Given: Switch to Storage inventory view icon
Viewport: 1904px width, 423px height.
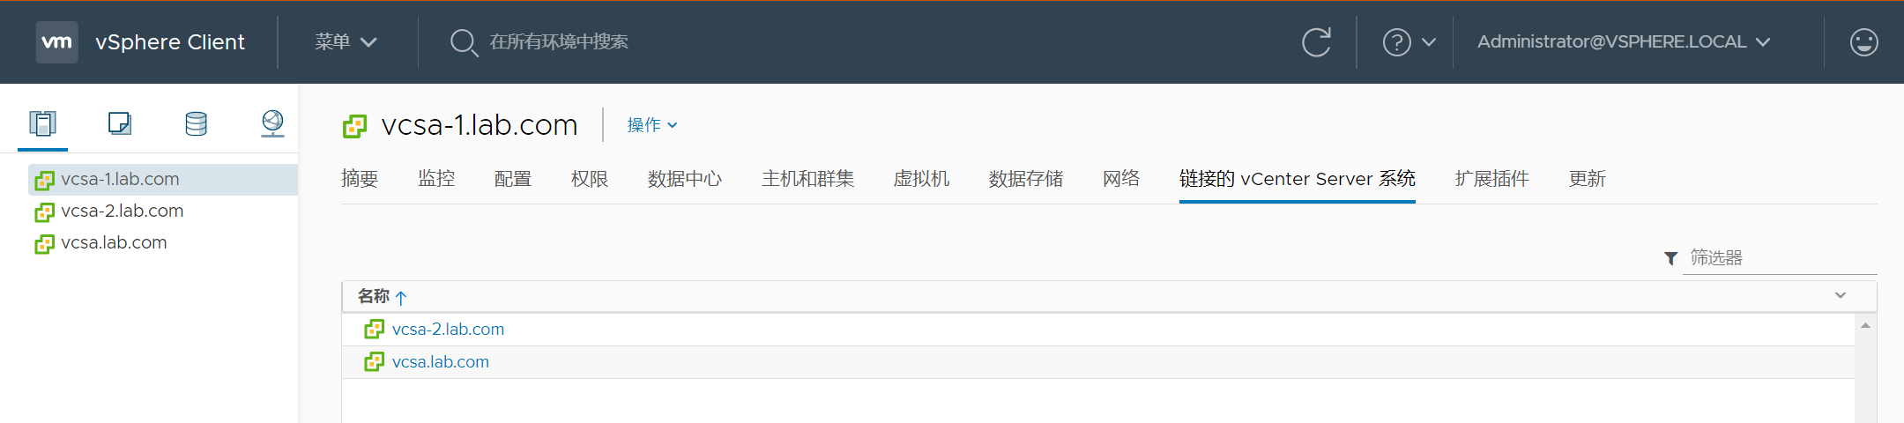Looking at the screenshot, I should click(x=196, y=123).
